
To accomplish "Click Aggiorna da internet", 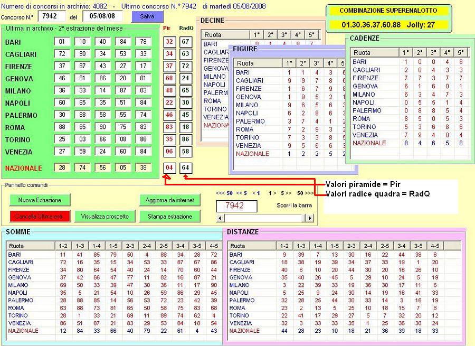I will [170, 200].
